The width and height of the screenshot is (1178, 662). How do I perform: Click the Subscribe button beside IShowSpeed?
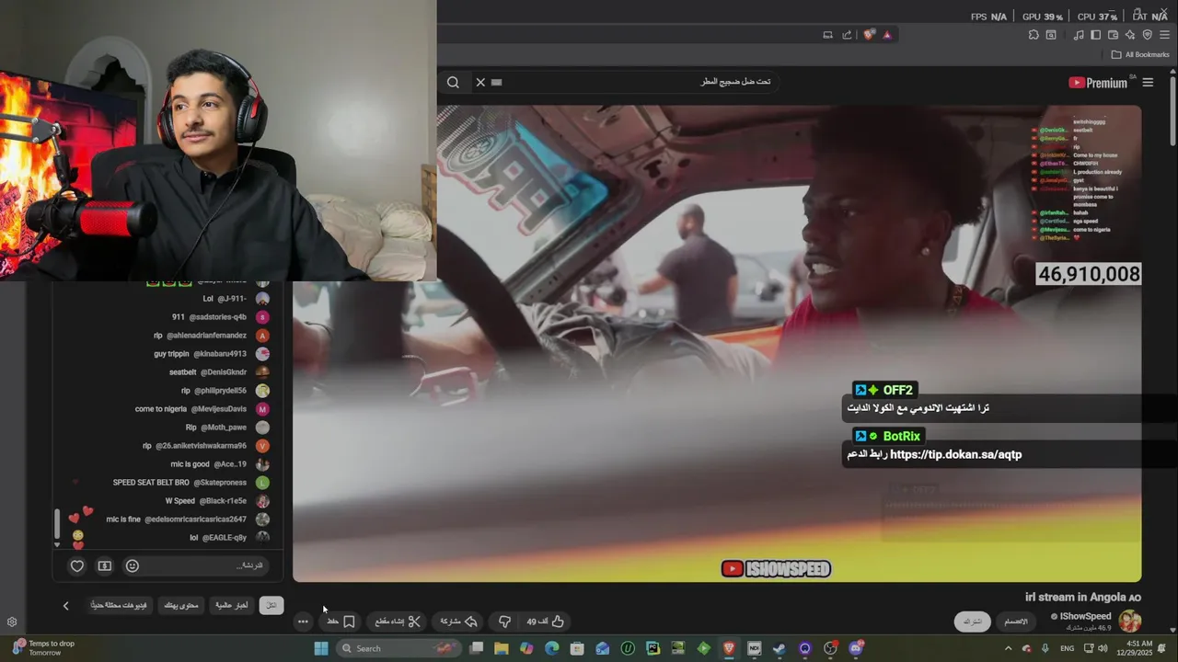pyautogui.click(x=973, y=622)
